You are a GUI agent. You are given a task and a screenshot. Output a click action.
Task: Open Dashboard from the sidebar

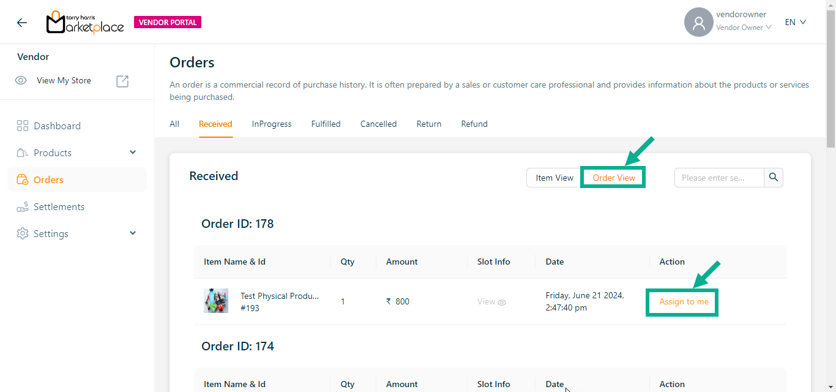(57, 126)
